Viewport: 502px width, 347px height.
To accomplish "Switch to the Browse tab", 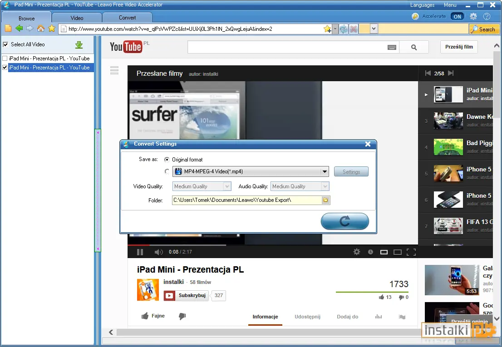I will click(x=27, y=18).
